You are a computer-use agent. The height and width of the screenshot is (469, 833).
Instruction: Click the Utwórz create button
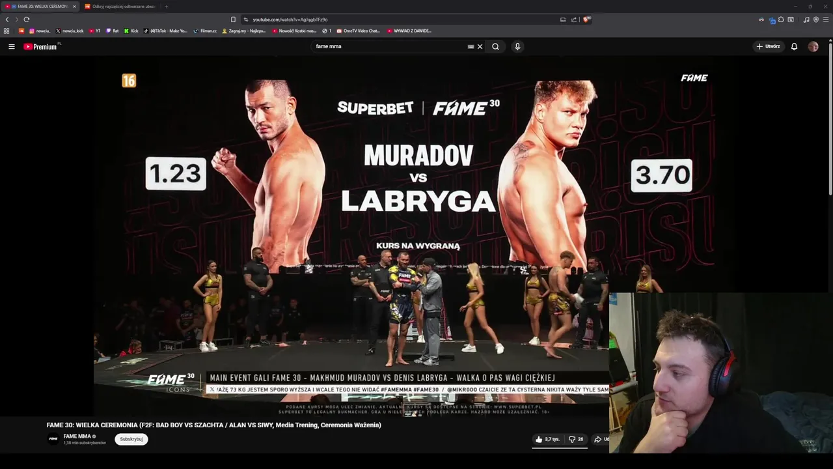click(768, 46)
